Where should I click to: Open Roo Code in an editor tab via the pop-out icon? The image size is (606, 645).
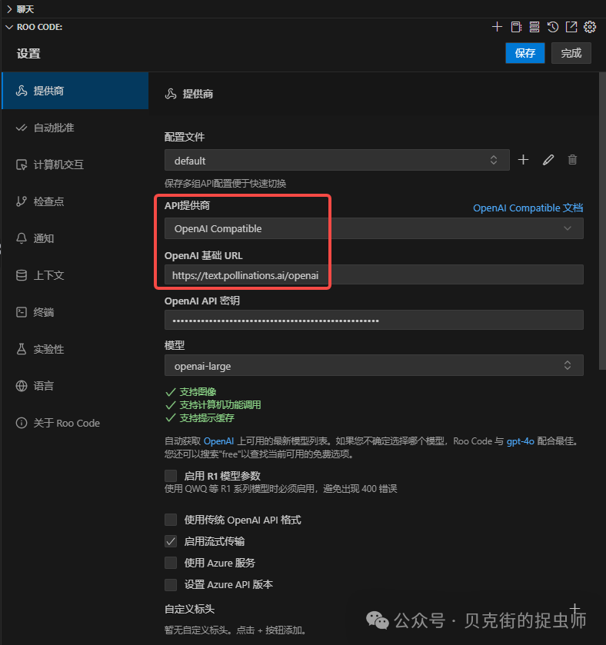(571, 27)
